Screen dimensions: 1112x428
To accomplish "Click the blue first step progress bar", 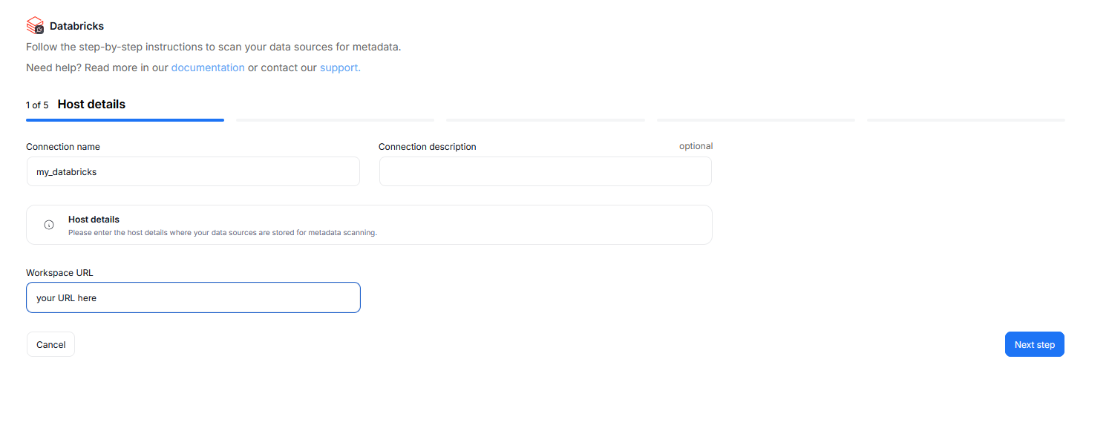I will [125, 119].
